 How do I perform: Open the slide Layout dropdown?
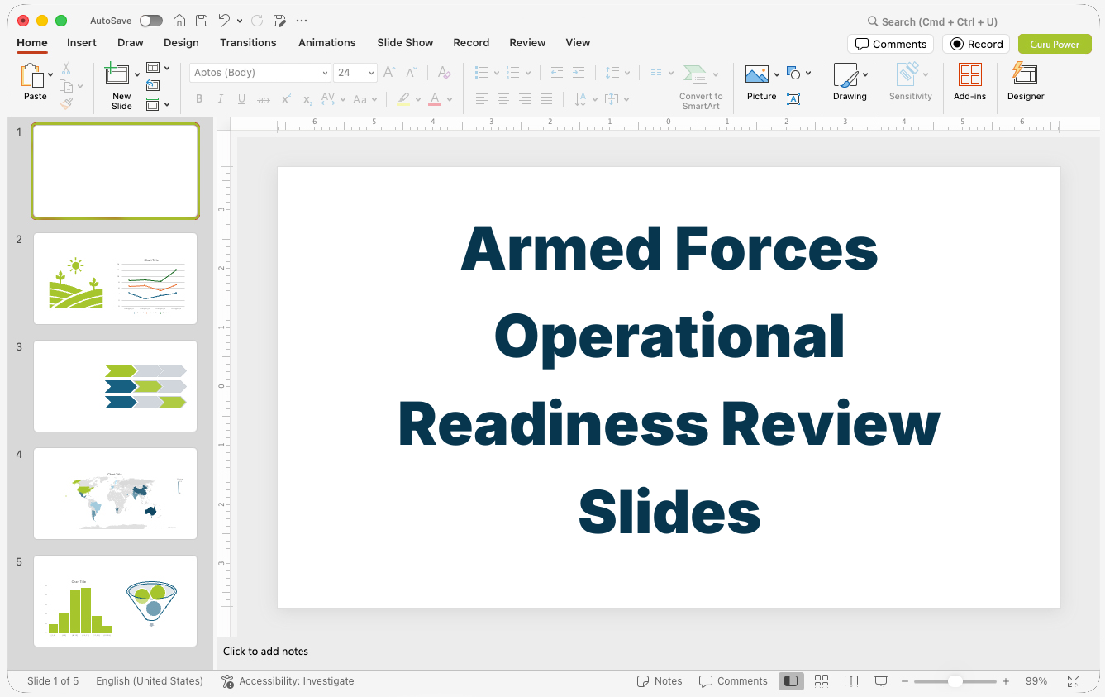tap(158, 67)
